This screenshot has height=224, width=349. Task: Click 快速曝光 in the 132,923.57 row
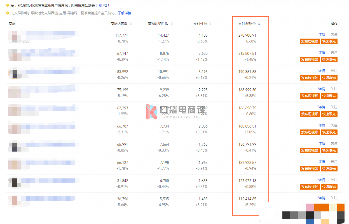329,169
